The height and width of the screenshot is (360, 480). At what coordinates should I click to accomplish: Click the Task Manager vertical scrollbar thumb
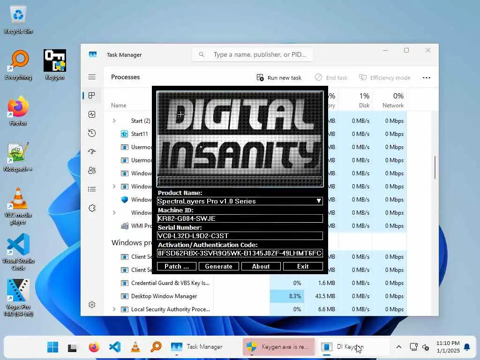pyautogui.click(x=435, y=167)
